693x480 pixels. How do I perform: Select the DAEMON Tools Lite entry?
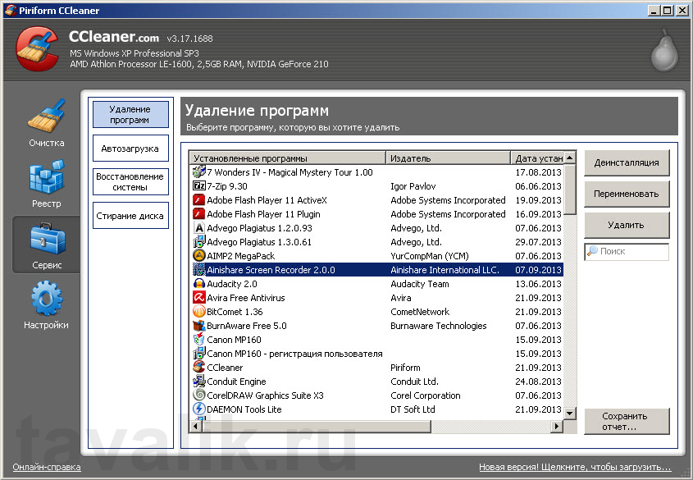377,409
